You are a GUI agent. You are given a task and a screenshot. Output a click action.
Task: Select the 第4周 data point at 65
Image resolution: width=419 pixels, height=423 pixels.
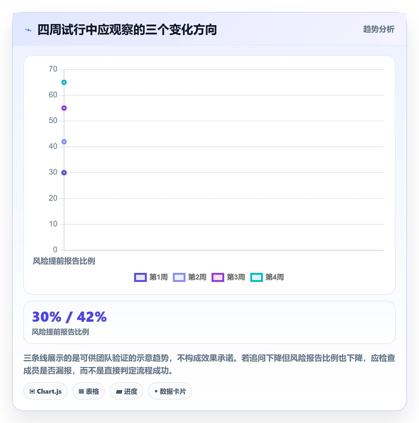coord(64,82)
